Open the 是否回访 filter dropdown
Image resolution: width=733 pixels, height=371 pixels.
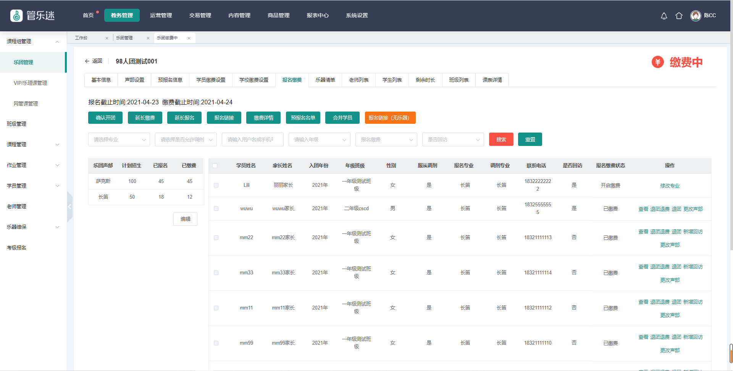[453, 139]
